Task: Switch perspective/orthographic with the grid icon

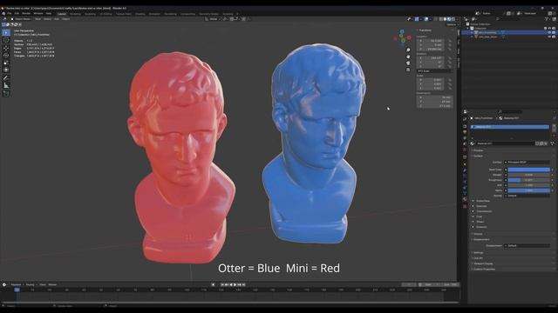Action: [x=408, y=70]
